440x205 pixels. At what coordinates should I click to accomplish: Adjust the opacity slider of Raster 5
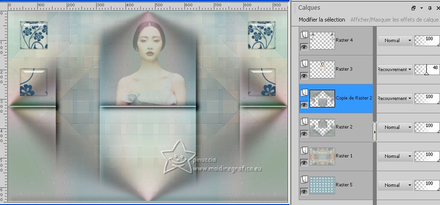[x=427, y=185]
